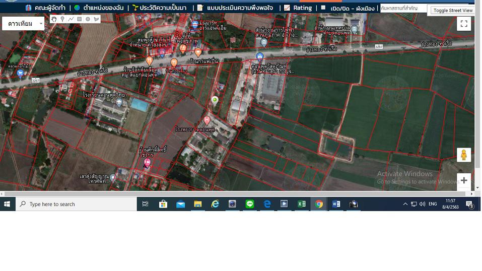This screenshot has width=482, height=271.
Task: Open Word from the taskbar
Action: click(336, 204)
